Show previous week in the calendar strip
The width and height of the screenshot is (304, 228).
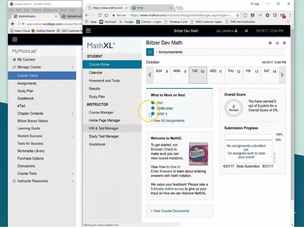150,75
